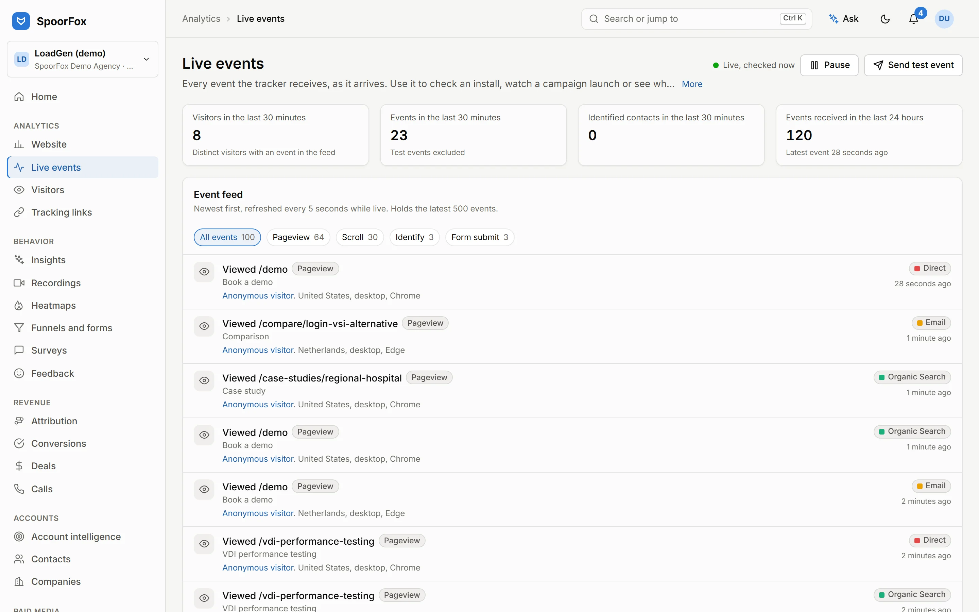Focus the Search or jump to field
Image resolution: width=979 pixels, height=612 pixels.
pyautogui.click(x=696, y=19)
